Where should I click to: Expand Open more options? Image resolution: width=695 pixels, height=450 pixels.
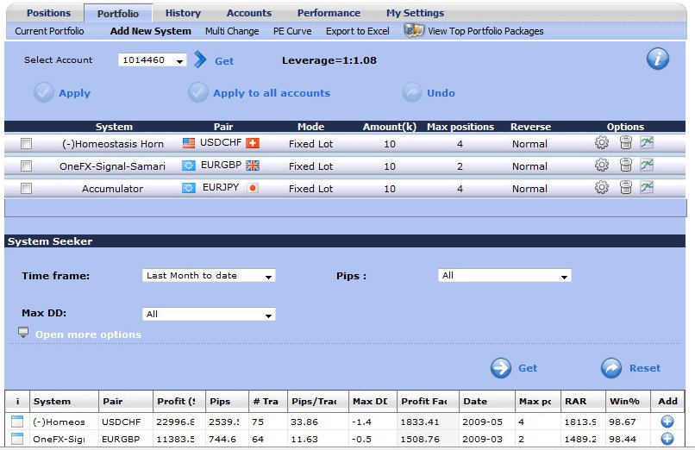88,334
